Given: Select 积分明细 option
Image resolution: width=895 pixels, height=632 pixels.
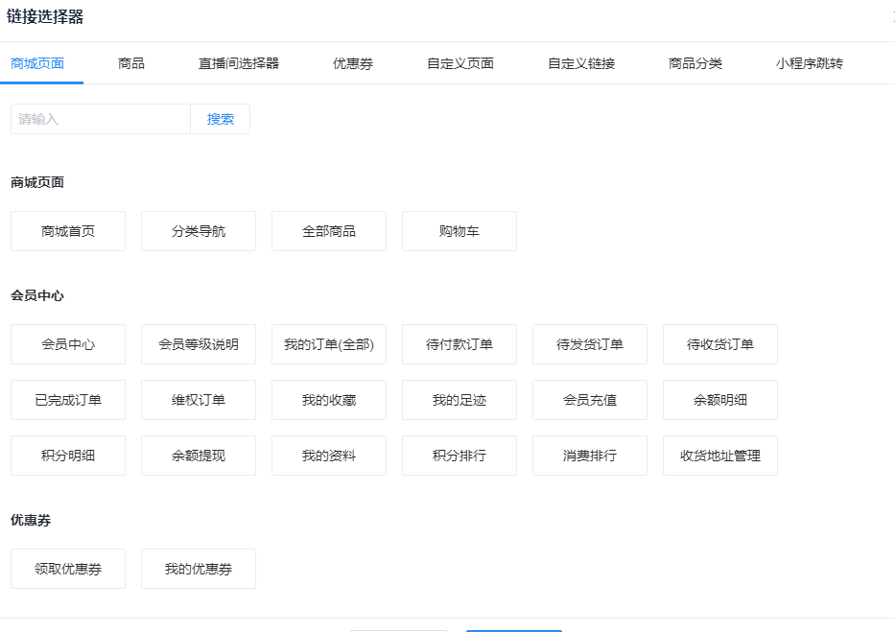Looking at the screenshot, I should (x=68, y=456).
